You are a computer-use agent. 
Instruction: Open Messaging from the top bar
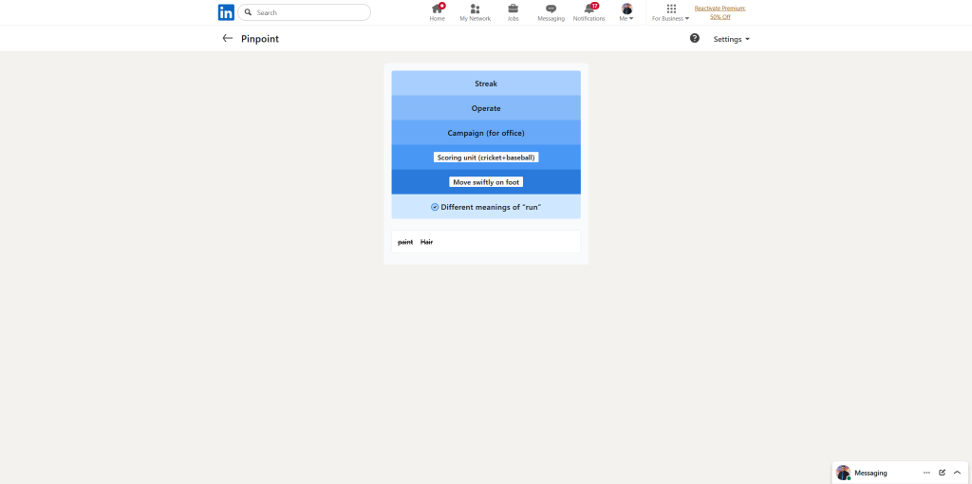point(551,12)
